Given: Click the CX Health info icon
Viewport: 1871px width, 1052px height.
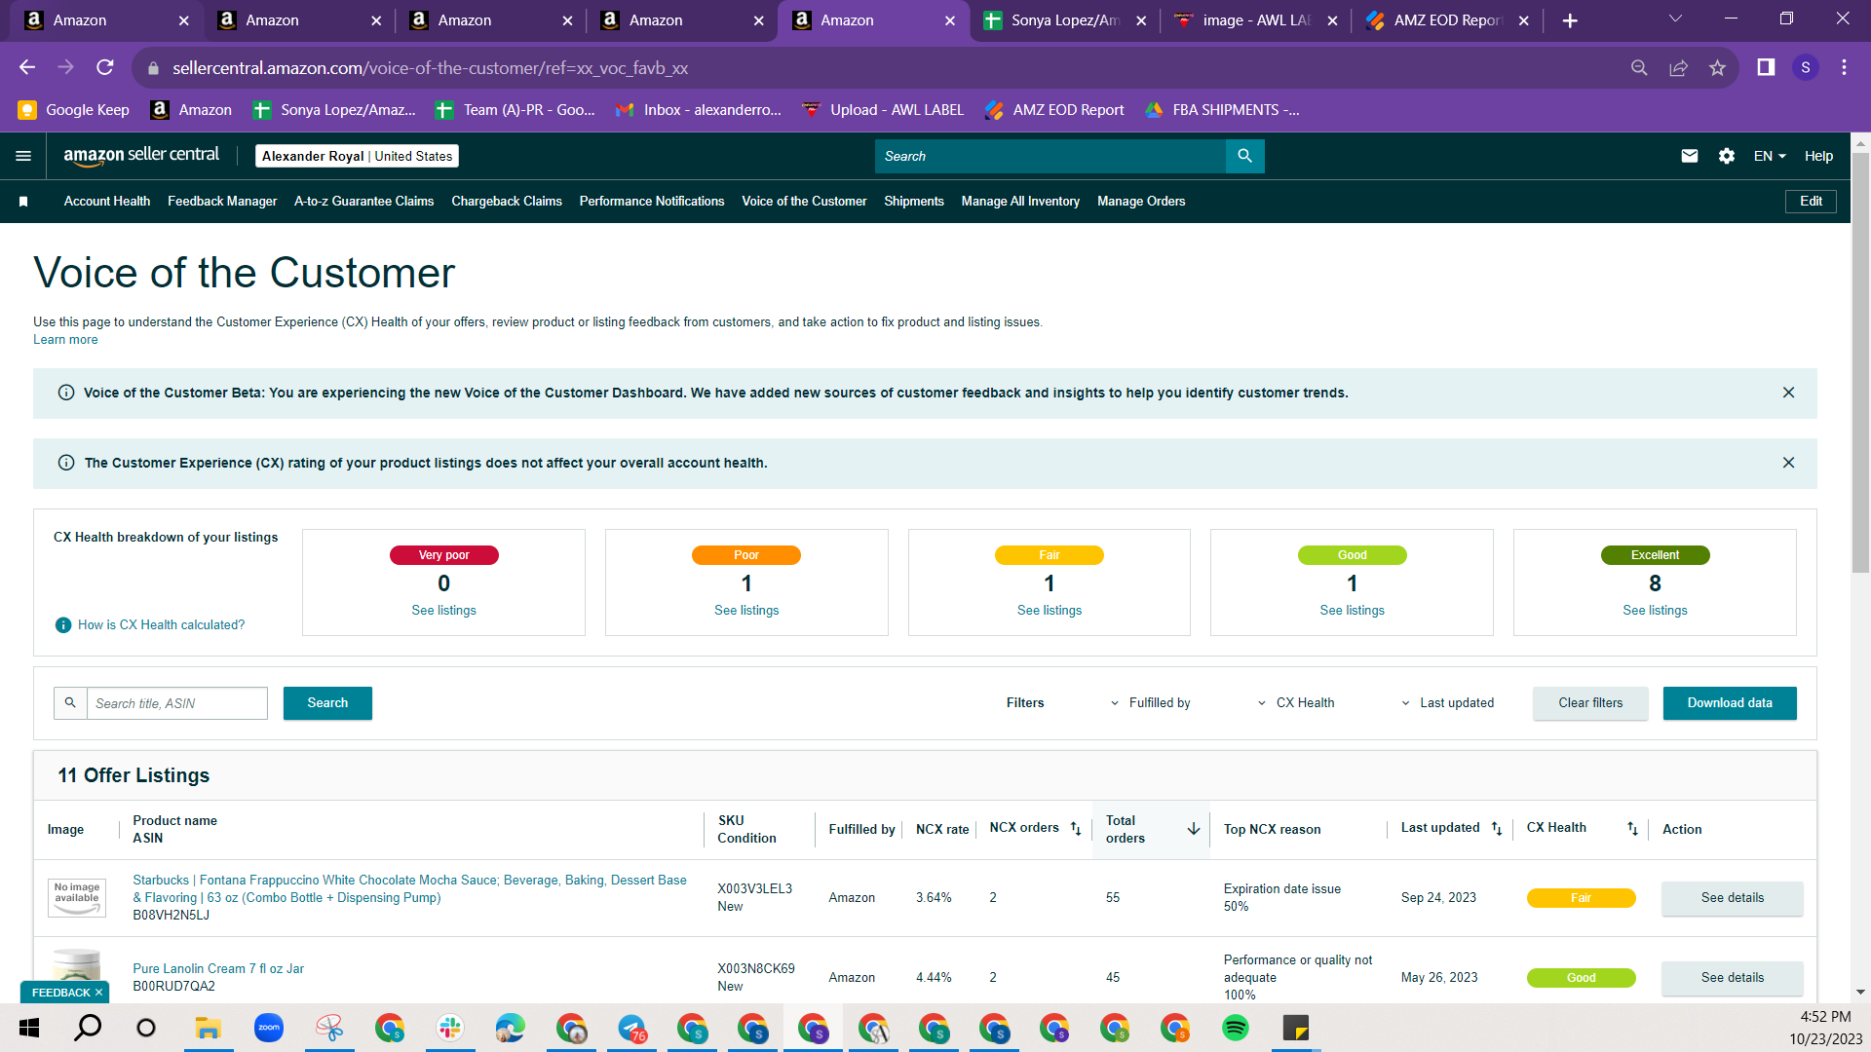Looking at the screenshot, I should [x=63, y=625].
